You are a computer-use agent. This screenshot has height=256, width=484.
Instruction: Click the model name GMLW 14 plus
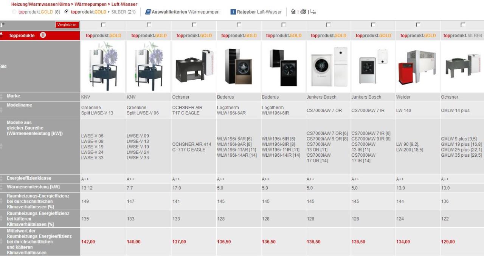tap(455, 111)
